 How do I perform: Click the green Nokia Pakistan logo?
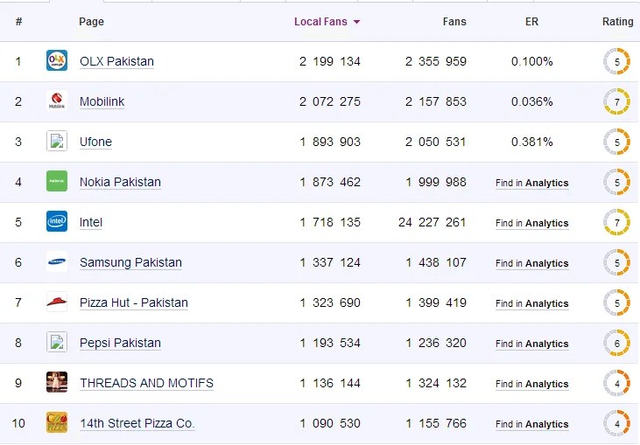pos(57,181)
